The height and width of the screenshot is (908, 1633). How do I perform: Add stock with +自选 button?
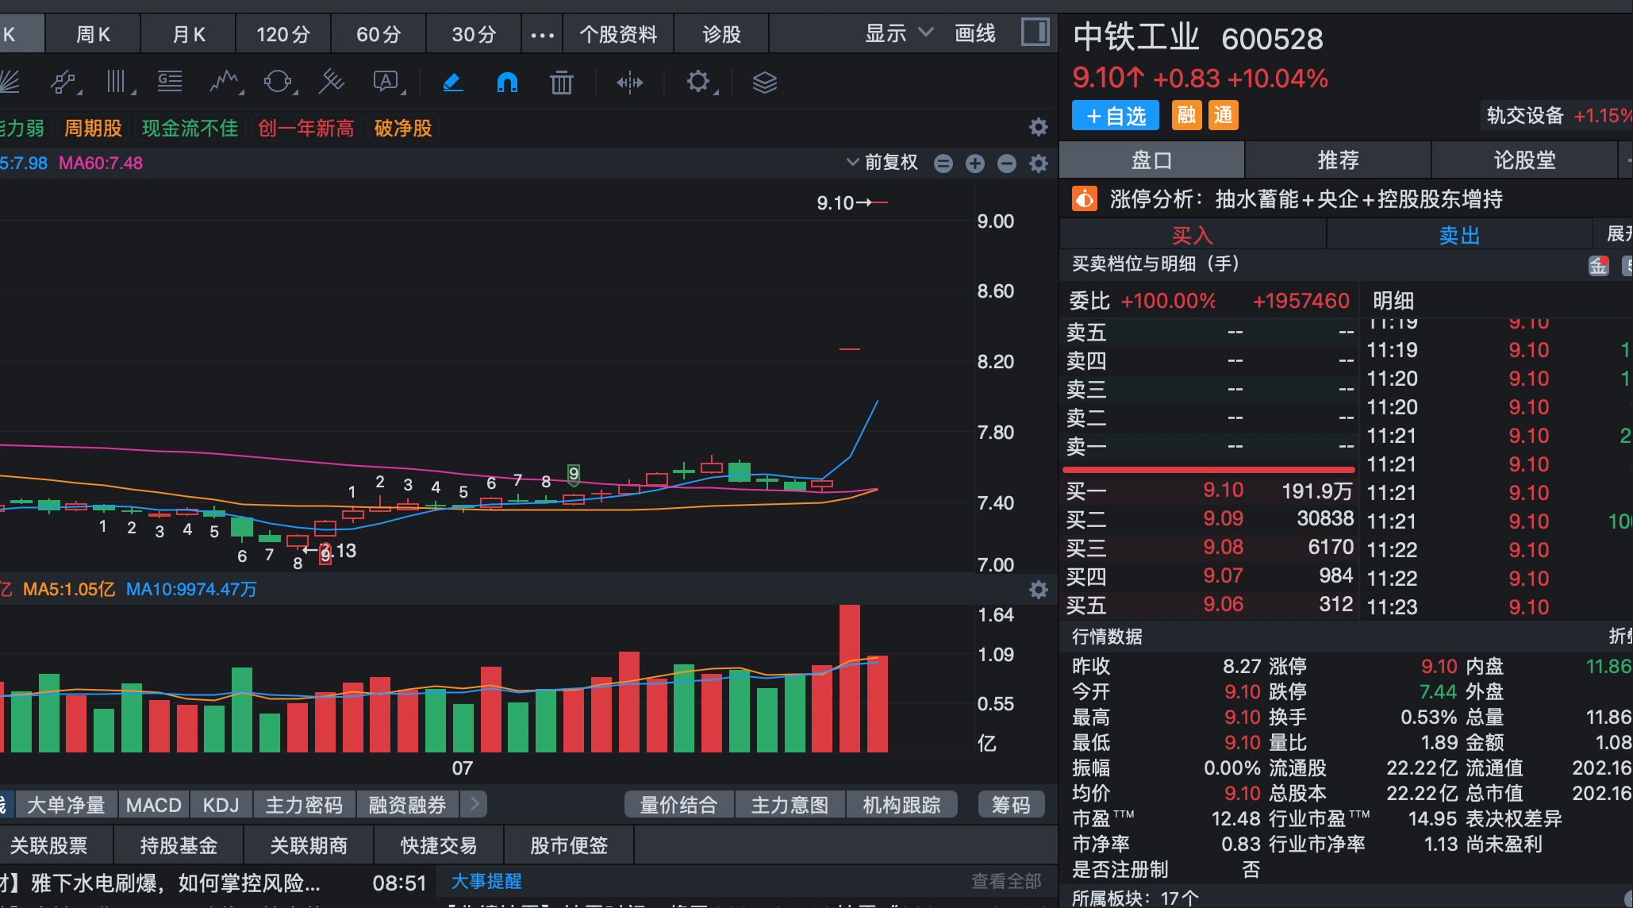(x=1116, y=116)
